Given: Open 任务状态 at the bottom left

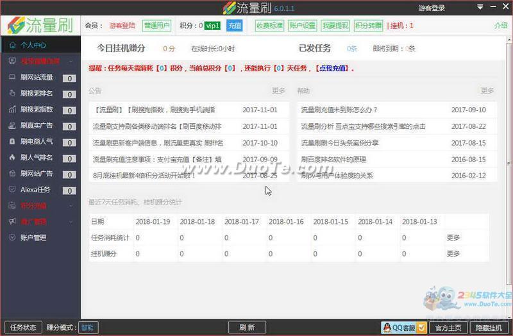Looking at the screenshot, I should pyautogui.click(x=23, y=327).
